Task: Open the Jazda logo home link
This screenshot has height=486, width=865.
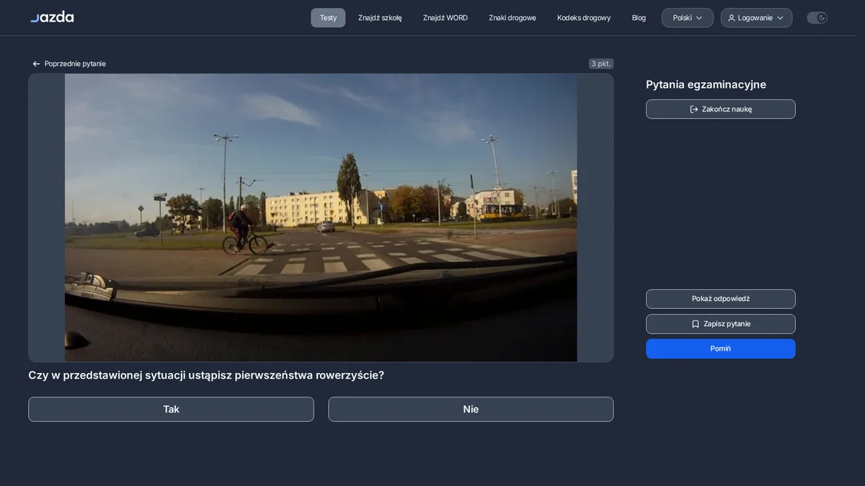Action: (52, 17)
